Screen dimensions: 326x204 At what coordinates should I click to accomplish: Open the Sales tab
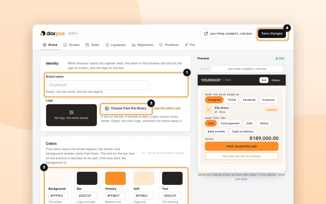coord(92,45)
